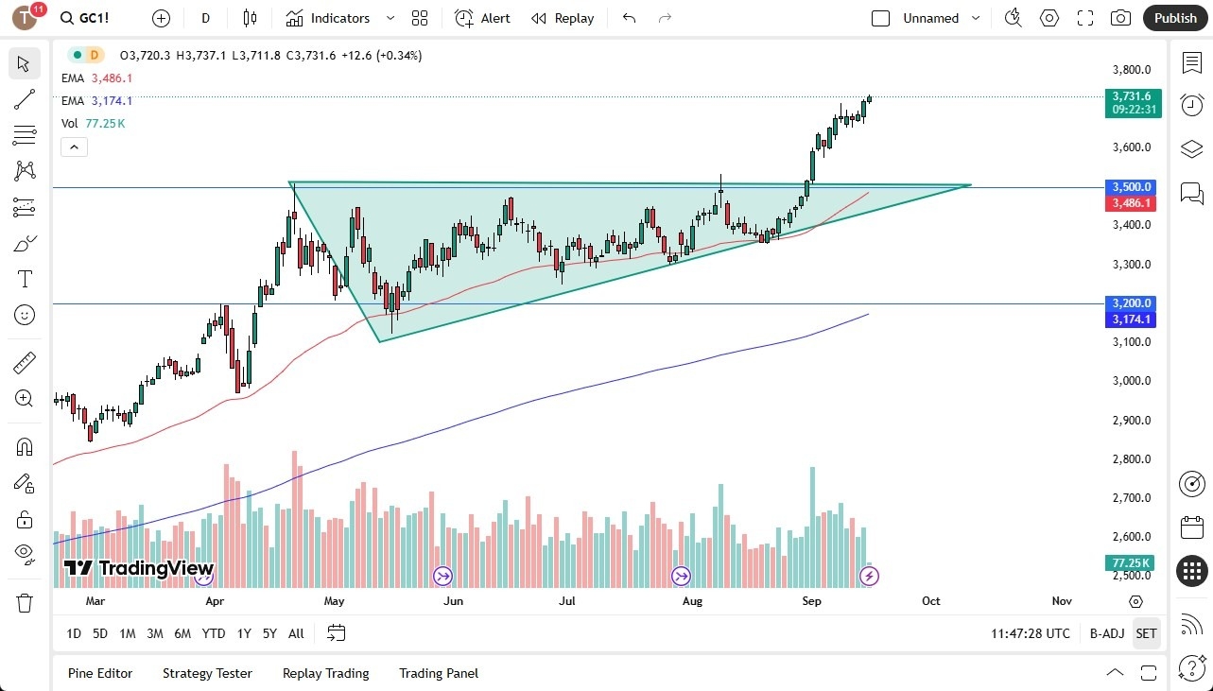The width and height of the screenshot is (1213, 691).
Task: Select the brush drawing tool
Action: tap(25, 242)
